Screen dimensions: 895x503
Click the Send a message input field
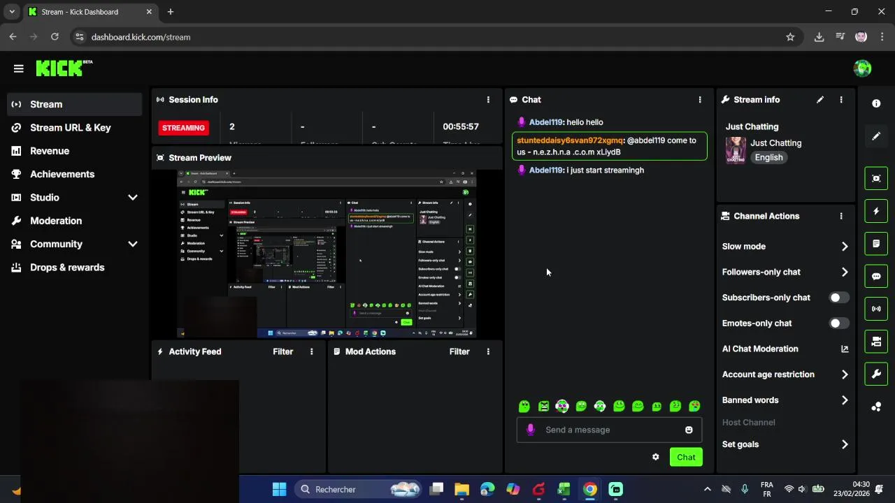(610, 430)
